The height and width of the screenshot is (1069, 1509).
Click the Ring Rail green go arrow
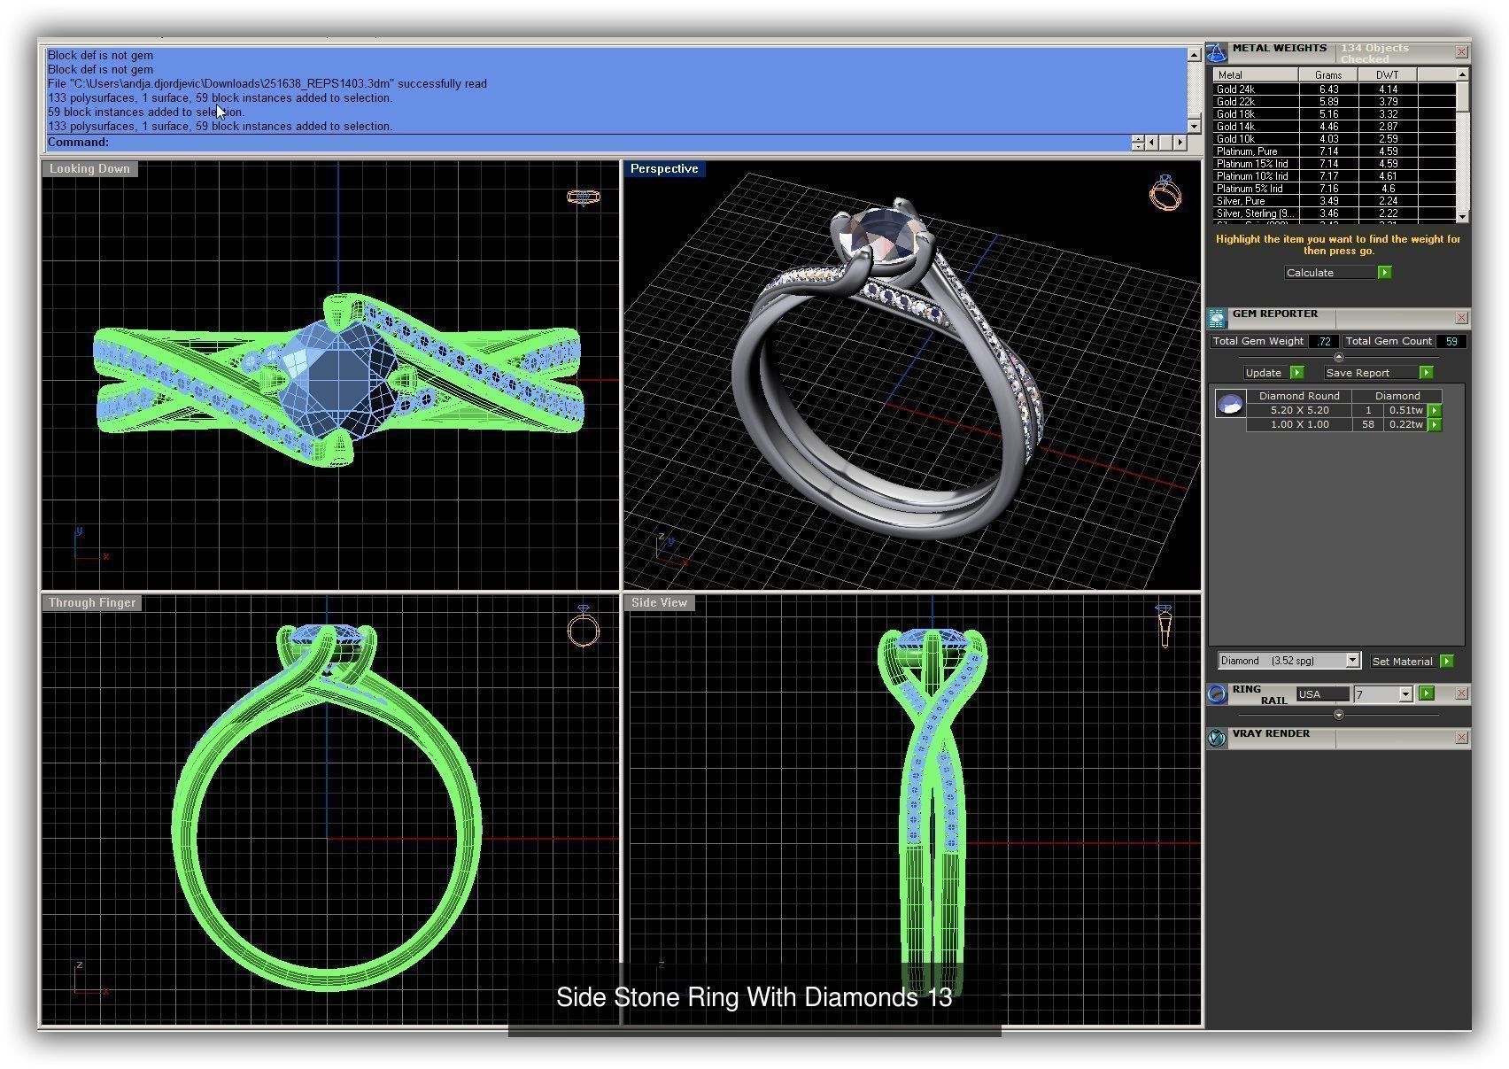(x=1426, y=693)
